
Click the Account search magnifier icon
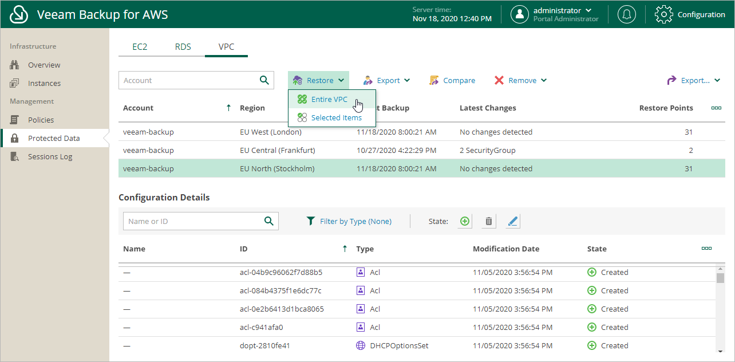coord(264,80)
